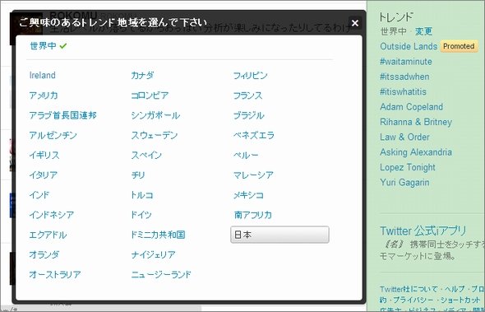Open Asking Alexandria trend
Image resolution: width=485 pixels, height=312 pixels.
click(416, 152)
